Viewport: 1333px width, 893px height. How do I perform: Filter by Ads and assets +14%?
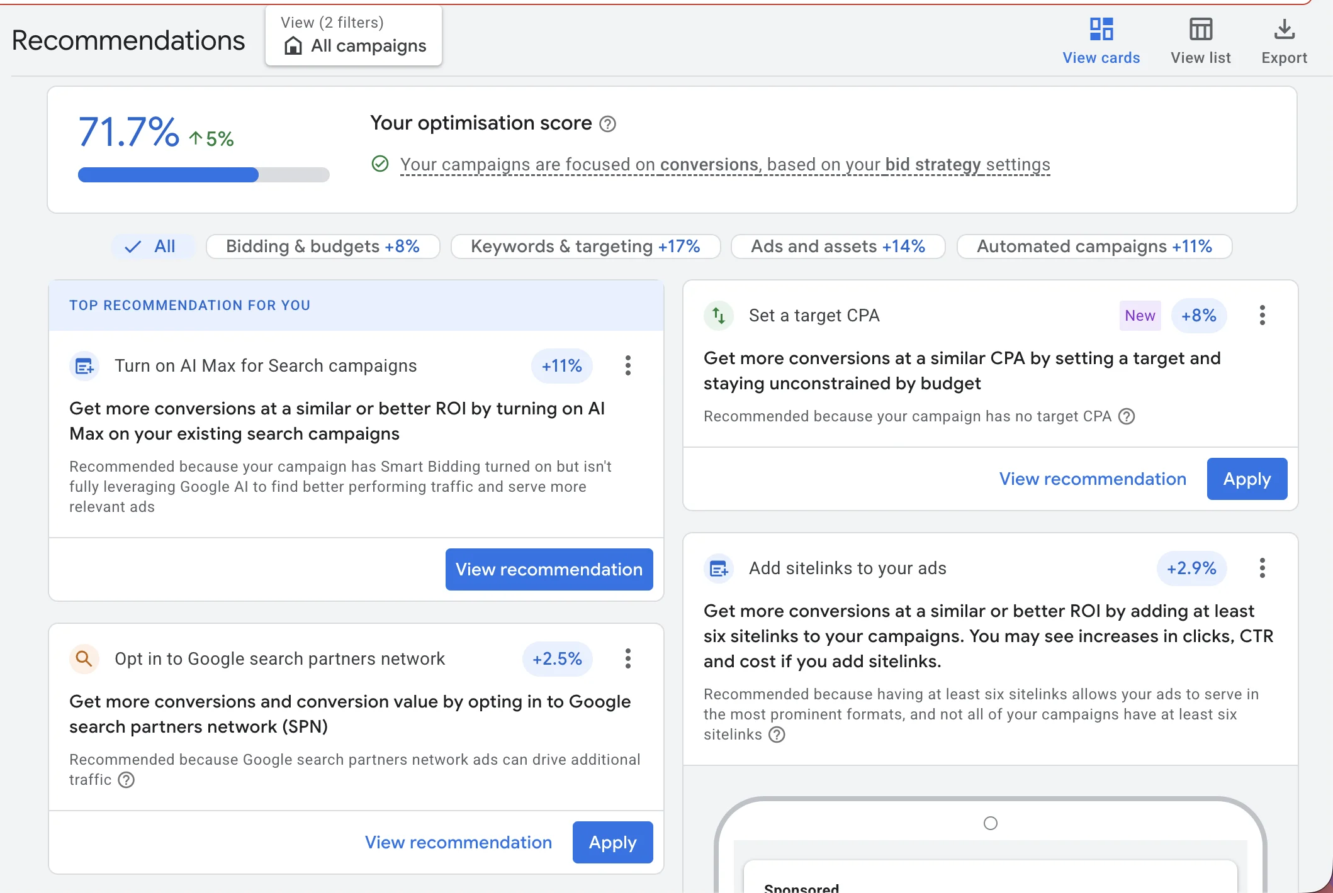click(x=838, y=246)
